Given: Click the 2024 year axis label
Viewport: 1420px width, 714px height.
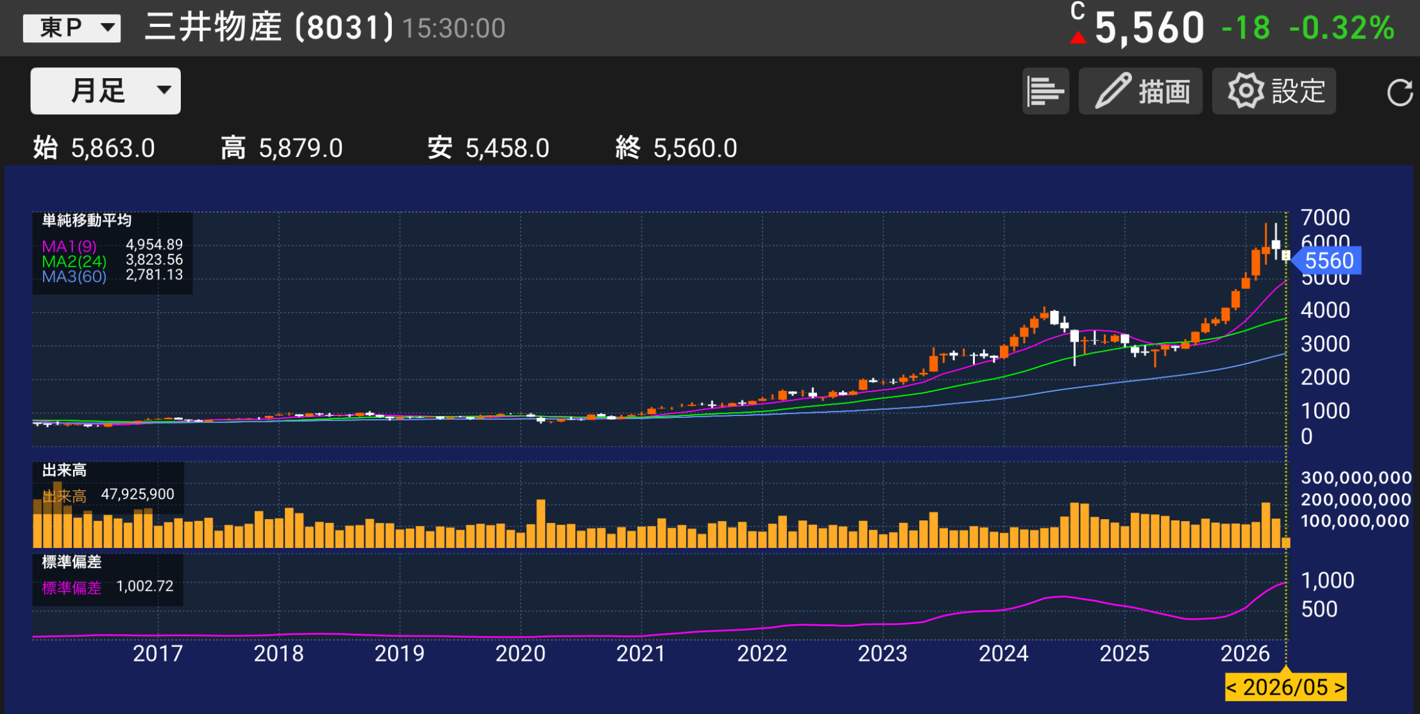Looking at the screenshot, I should point(1004,654).
